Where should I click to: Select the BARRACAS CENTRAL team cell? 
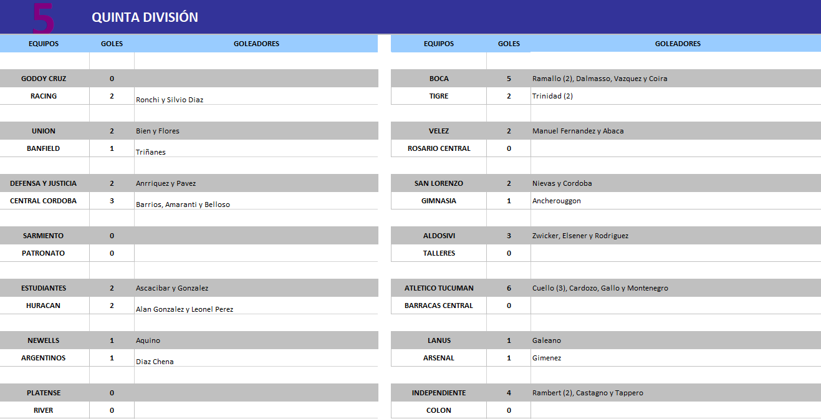pyautogui.click(x=439, y=306)
